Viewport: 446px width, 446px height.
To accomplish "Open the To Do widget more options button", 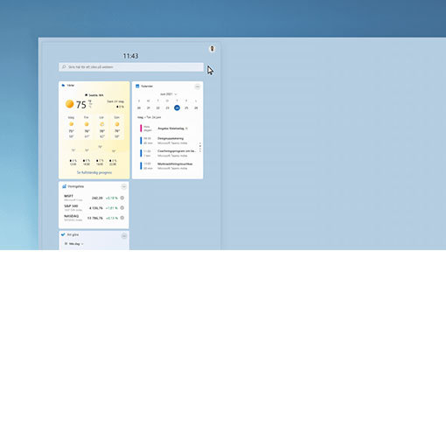I will click(x=124, y=236).
